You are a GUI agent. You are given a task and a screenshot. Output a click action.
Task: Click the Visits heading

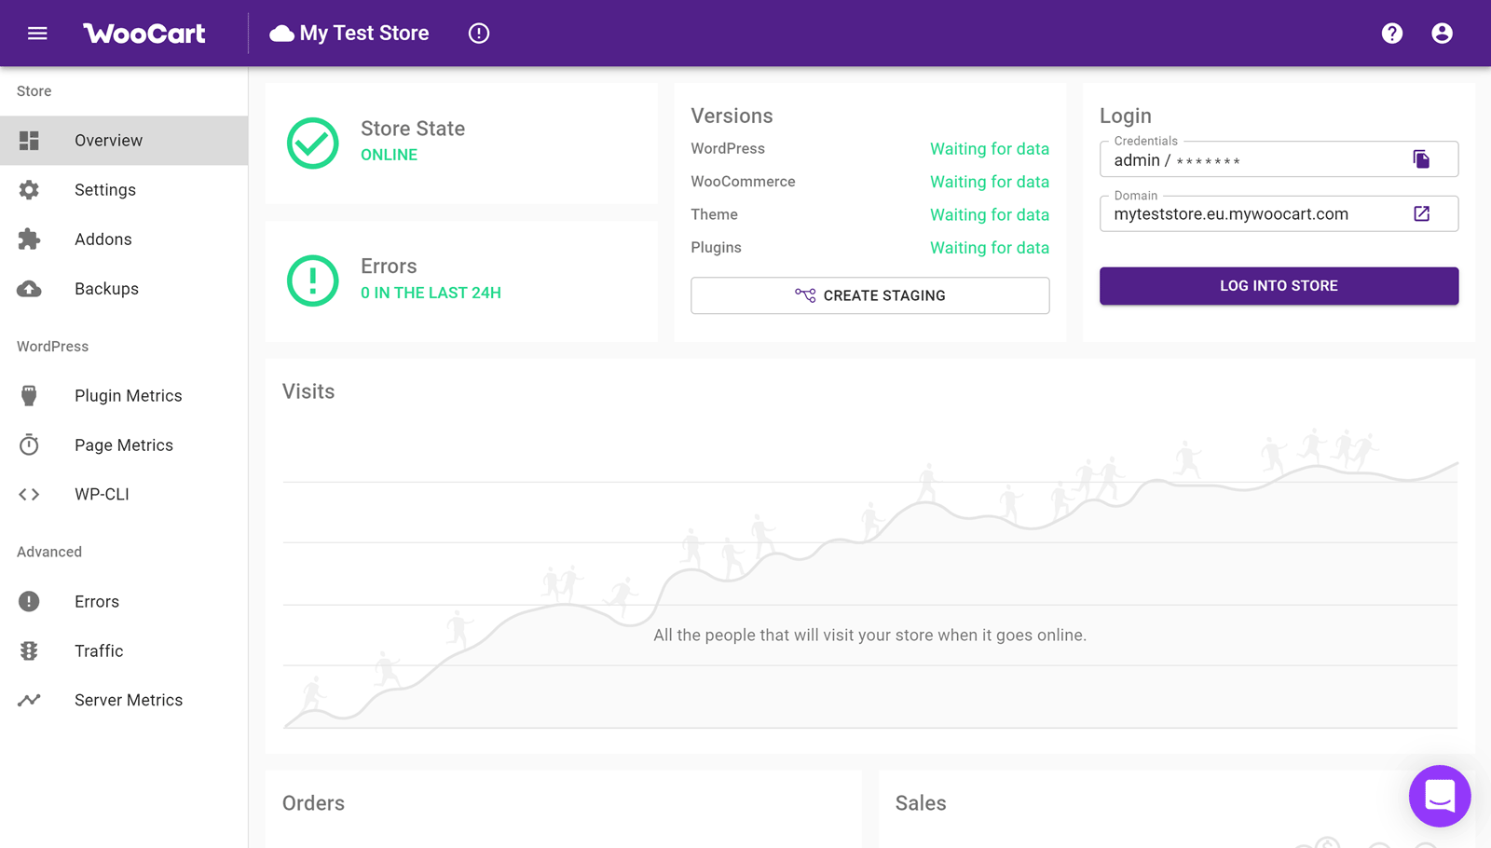pyautogui.click(x=308, y=391)
